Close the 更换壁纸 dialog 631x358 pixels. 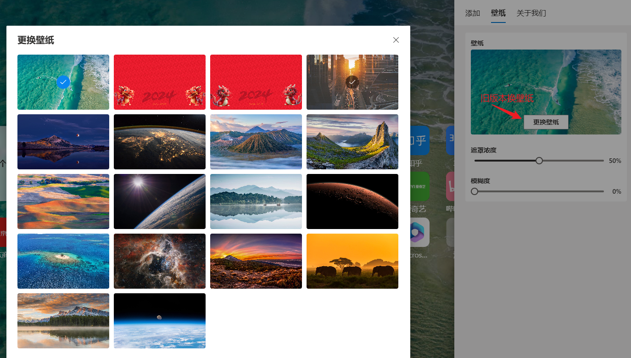pyautogui.click(x=396, y=40)
